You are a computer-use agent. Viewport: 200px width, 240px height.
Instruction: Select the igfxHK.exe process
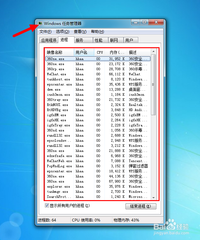click(x=98, y=120)
